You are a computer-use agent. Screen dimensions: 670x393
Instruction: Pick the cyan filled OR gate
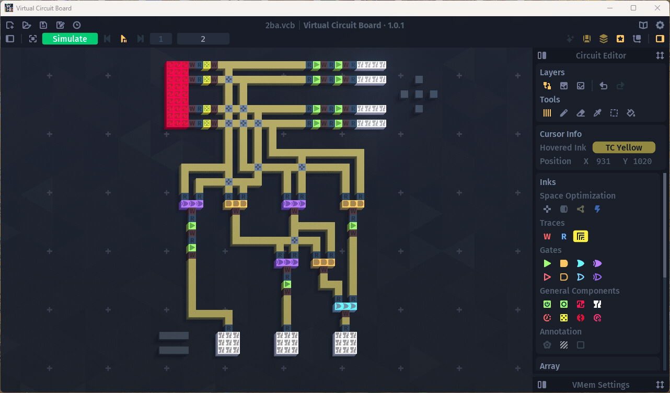(x=581, y=263)
